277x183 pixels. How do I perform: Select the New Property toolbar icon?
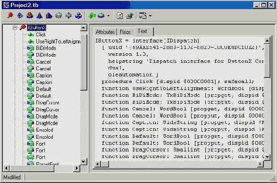[101, 16]
